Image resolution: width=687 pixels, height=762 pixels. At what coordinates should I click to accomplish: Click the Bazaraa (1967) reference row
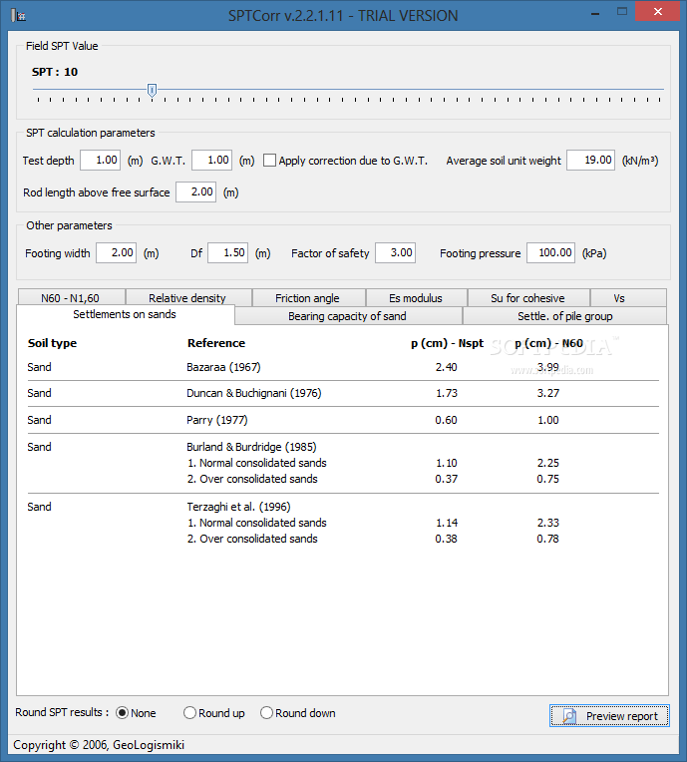point(223,367)
